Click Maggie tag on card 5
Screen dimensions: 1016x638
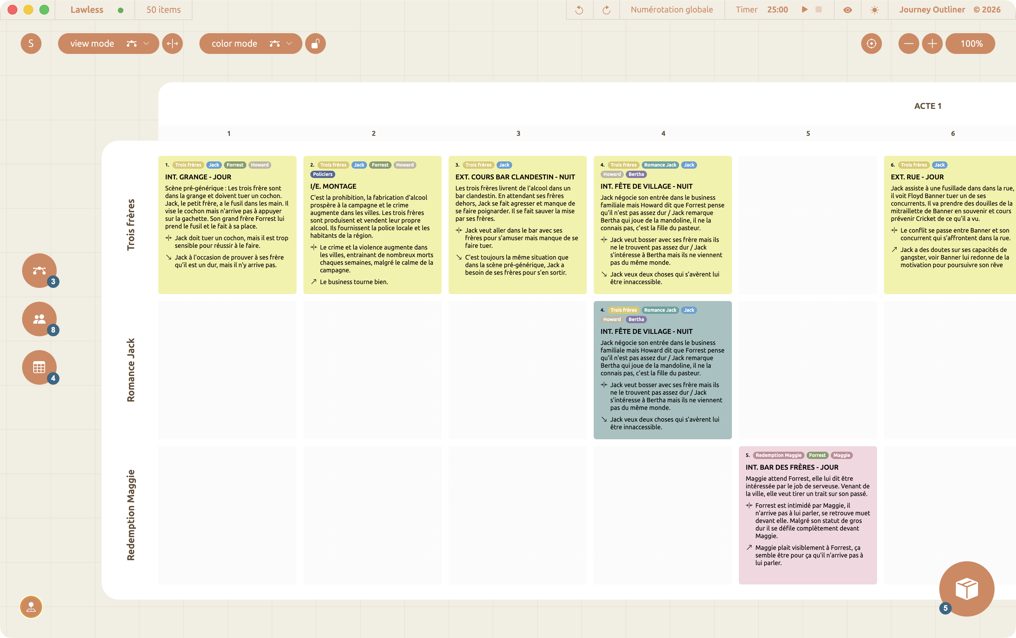click(841, 455)
